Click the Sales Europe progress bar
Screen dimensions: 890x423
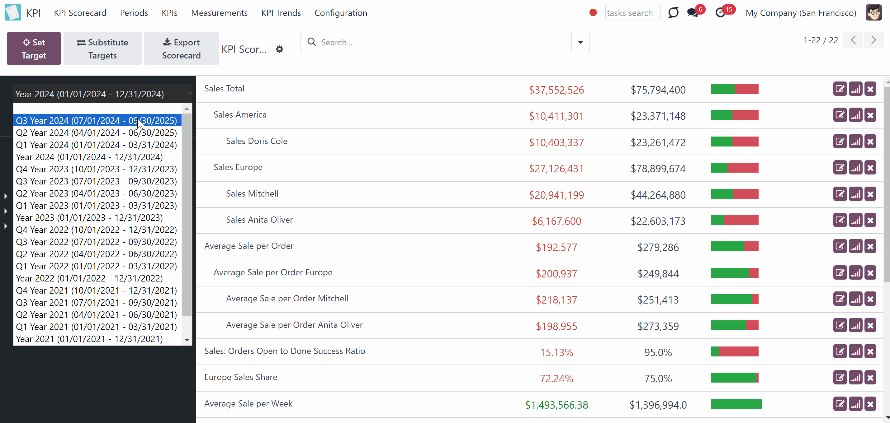point(735,168)
